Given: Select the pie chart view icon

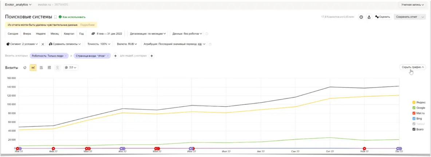Looking at the screenshot, I should [25, 68].
